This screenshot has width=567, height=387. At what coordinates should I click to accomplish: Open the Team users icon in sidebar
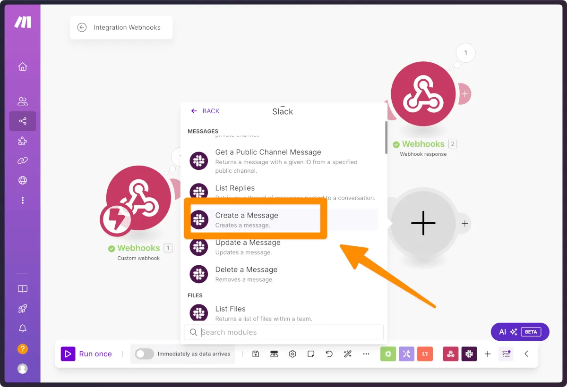pos(22,101)
